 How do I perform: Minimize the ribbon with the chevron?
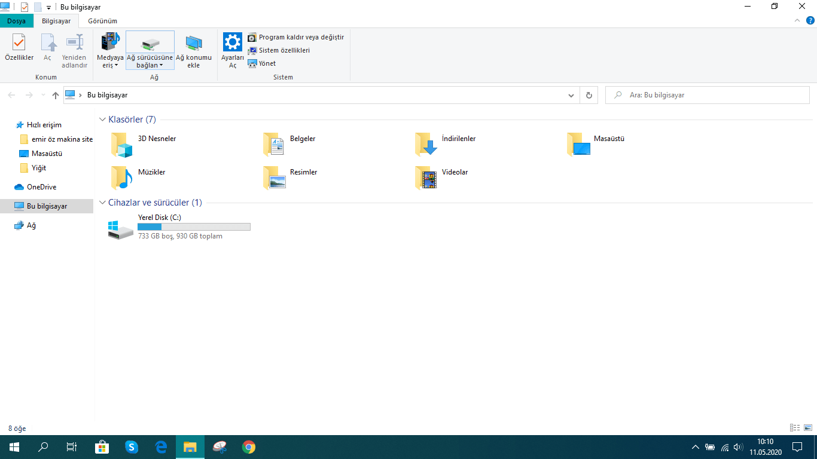coord(797,20)
